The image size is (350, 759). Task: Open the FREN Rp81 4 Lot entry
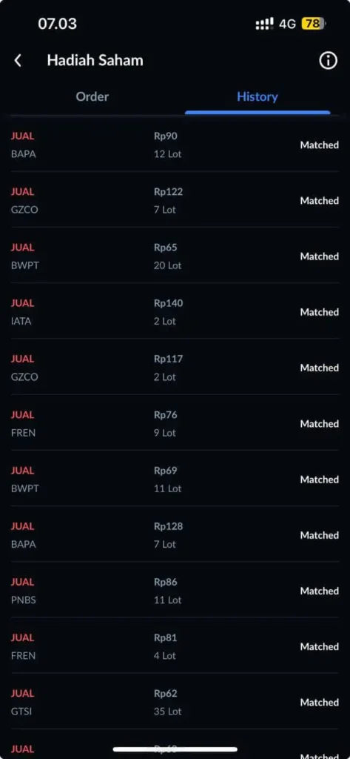pyautogui.click(x=175, y=646)
